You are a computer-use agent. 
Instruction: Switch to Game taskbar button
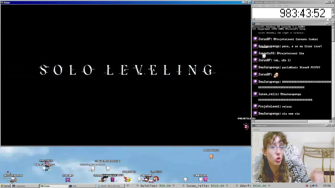click(x=53, y=186)
